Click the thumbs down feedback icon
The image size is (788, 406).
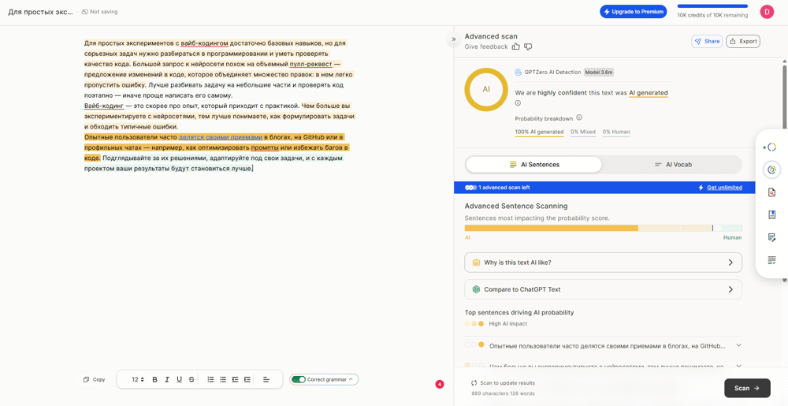coord(528,47)
